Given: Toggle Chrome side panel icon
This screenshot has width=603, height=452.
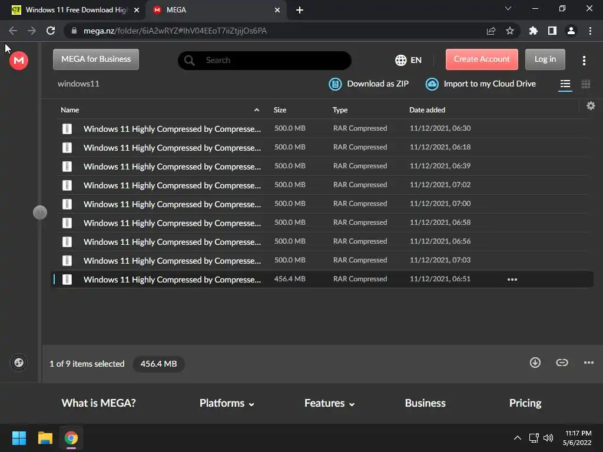Looking at the screenshot, I should click(x=552, y=31).
